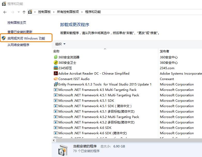Click publisher Adobe Systems Incorporated cell
The width and height of the screenshot is (202, 157).
(181, 73)
